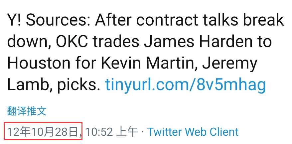Click the word "Houston" in the tweet
This screenshot has height=144, width=292.
(x=39, y=63)
